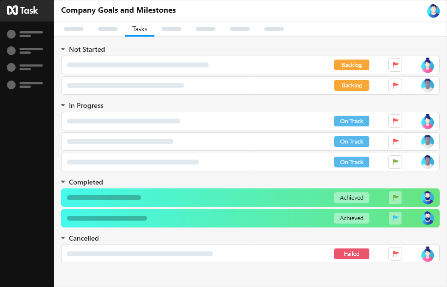Click the green flag on the third On Track task

(395, 162)
